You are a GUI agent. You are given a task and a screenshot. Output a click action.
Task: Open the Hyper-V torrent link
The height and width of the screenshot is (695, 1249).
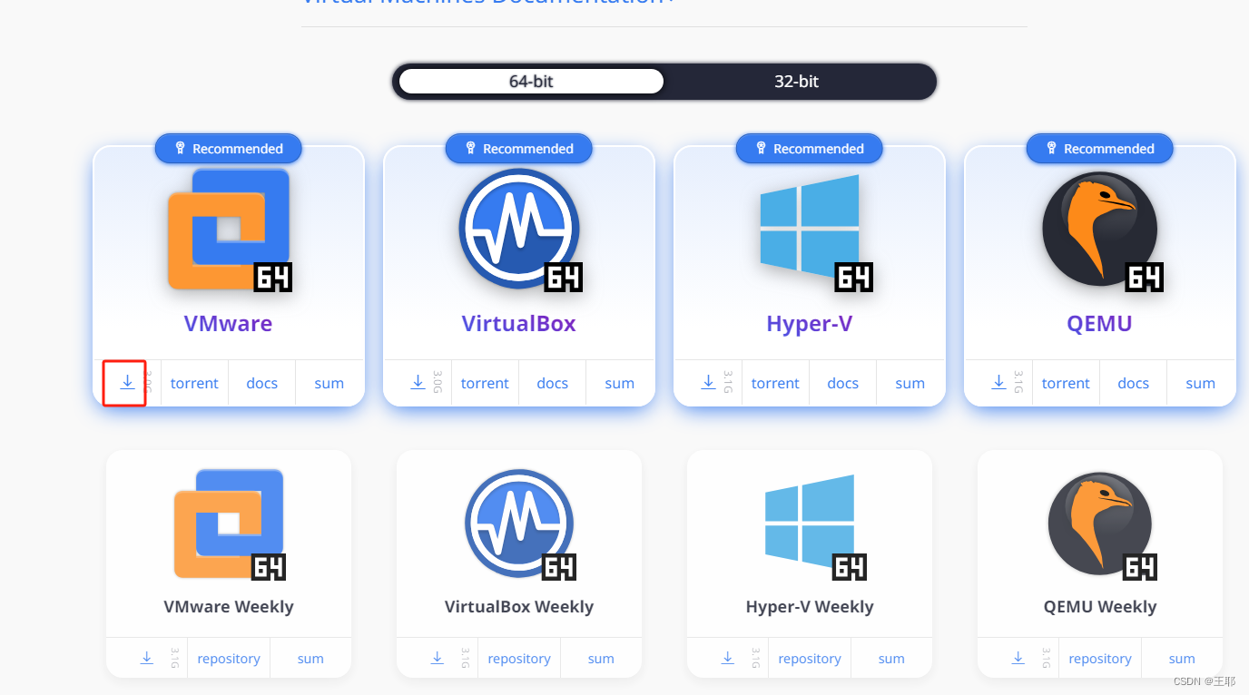775,383
